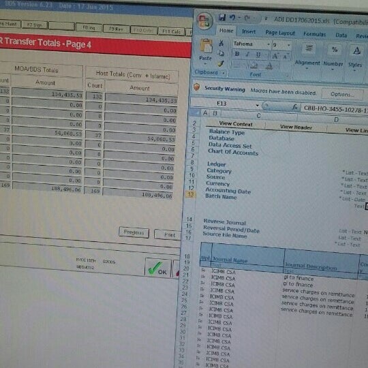Click the Options button in Security Warning
Viewport: 368px width, 368px height.
pos(342,94)
